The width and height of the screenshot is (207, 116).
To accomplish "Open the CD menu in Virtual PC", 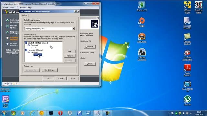I will [x=17, y=8].
